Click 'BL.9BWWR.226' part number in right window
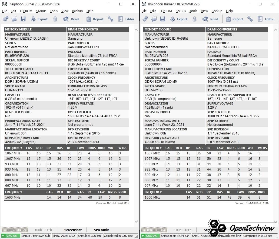279x239 pixels. [157, 56]
